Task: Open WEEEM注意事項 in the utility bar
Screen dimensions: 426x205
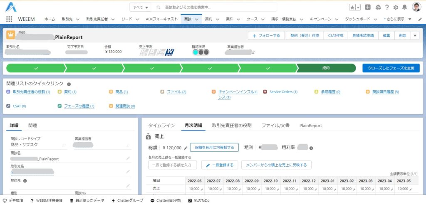Action: coord(47,200)
